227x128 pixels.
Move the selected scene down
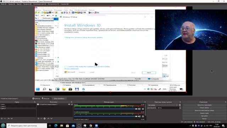12,118
